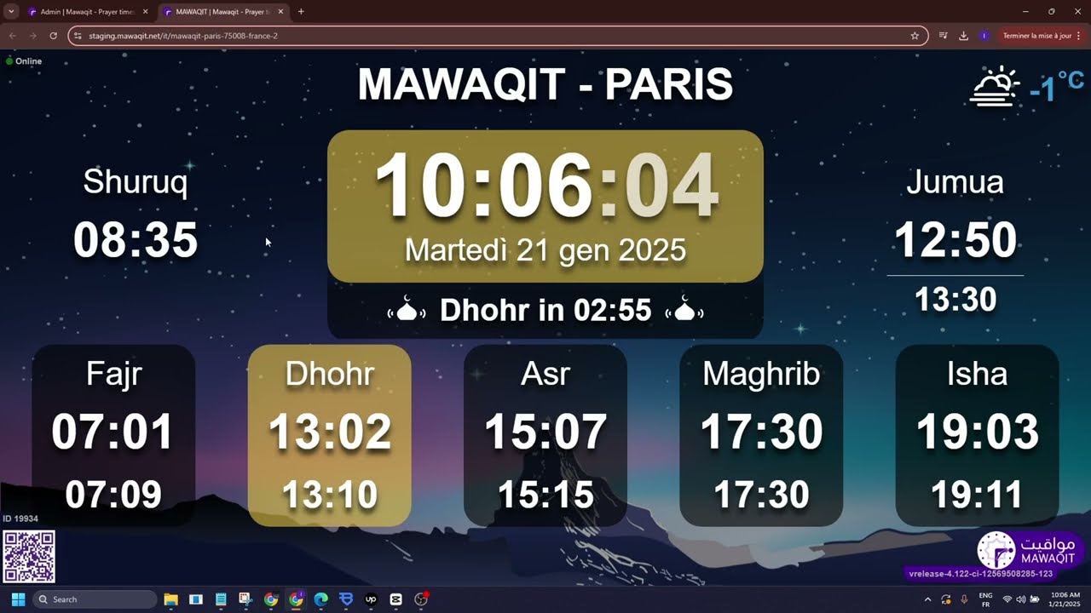Go back using the browser back arrow
Image resolution: width=1091 pixels, height=613 pixels.
(13, 36)
